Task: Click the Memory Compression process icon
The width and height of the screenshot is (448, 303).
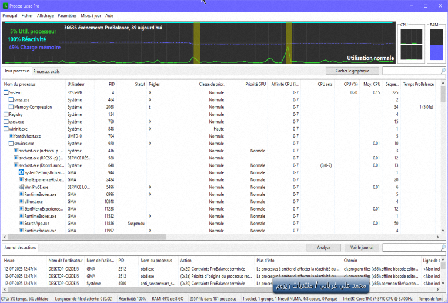Action: (x=11, y=107)
